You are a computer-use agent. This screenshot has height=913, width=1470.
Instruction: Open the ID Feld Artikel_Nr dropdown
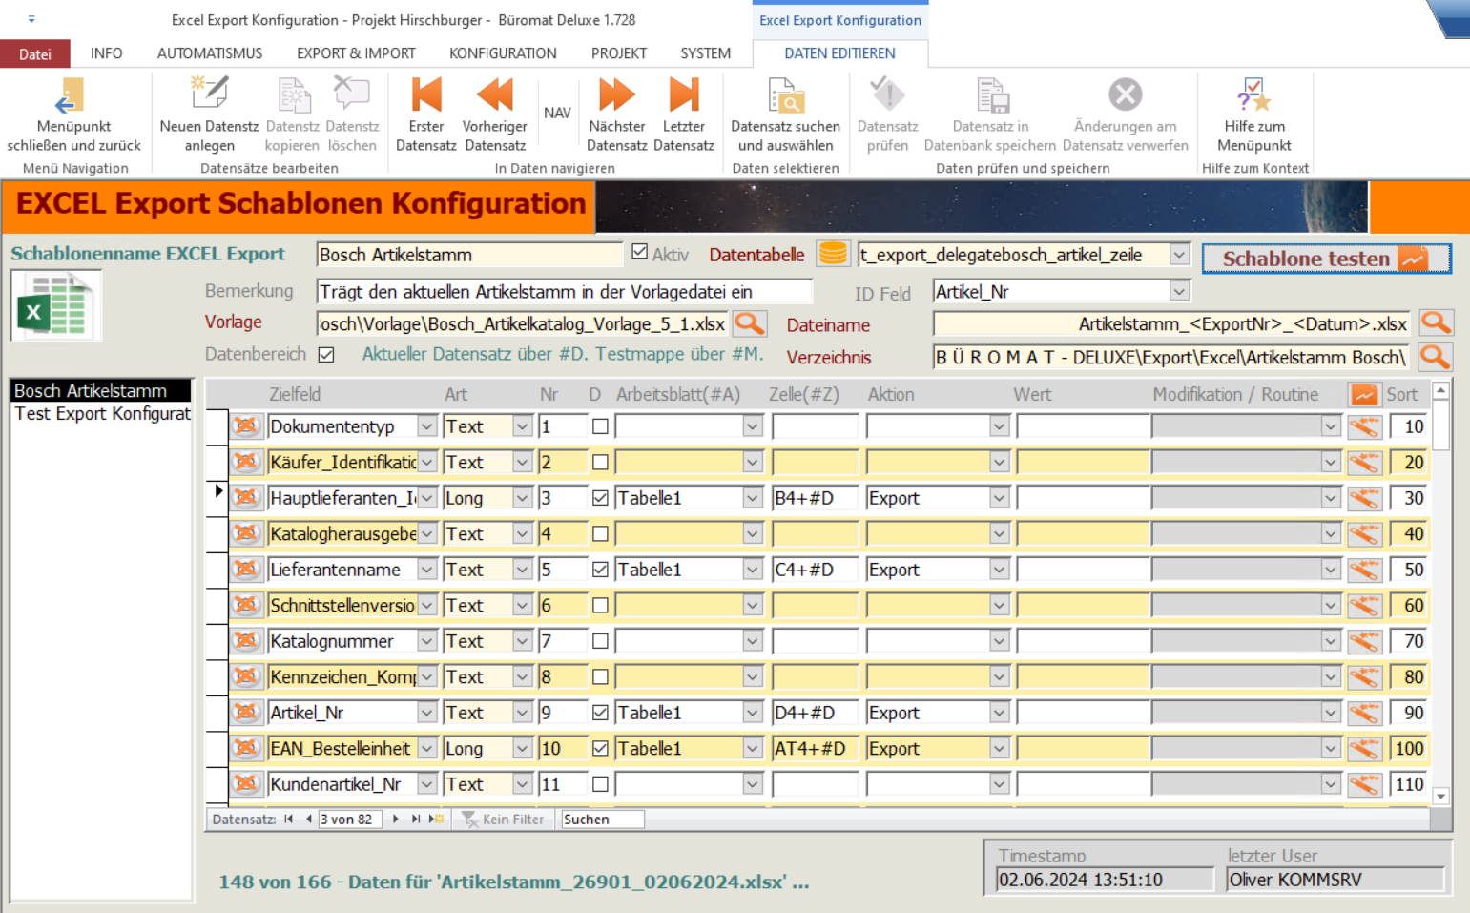tap(1179, 292)
